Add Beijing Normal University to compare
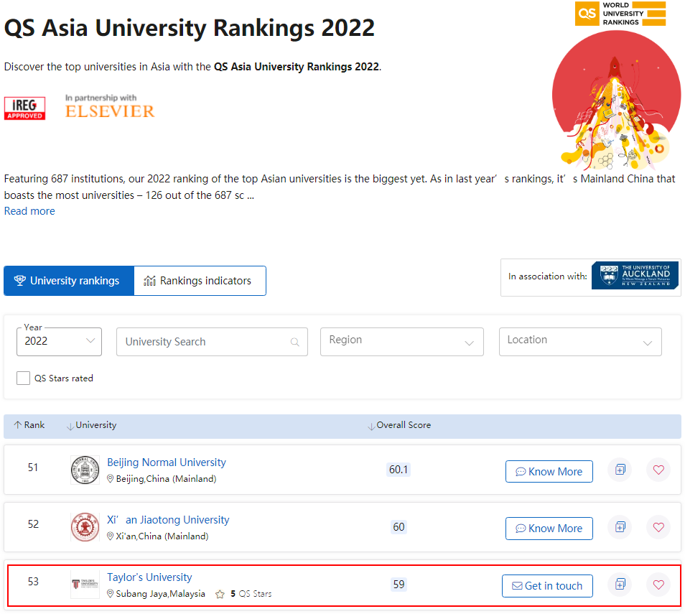 tap(620, 470)
